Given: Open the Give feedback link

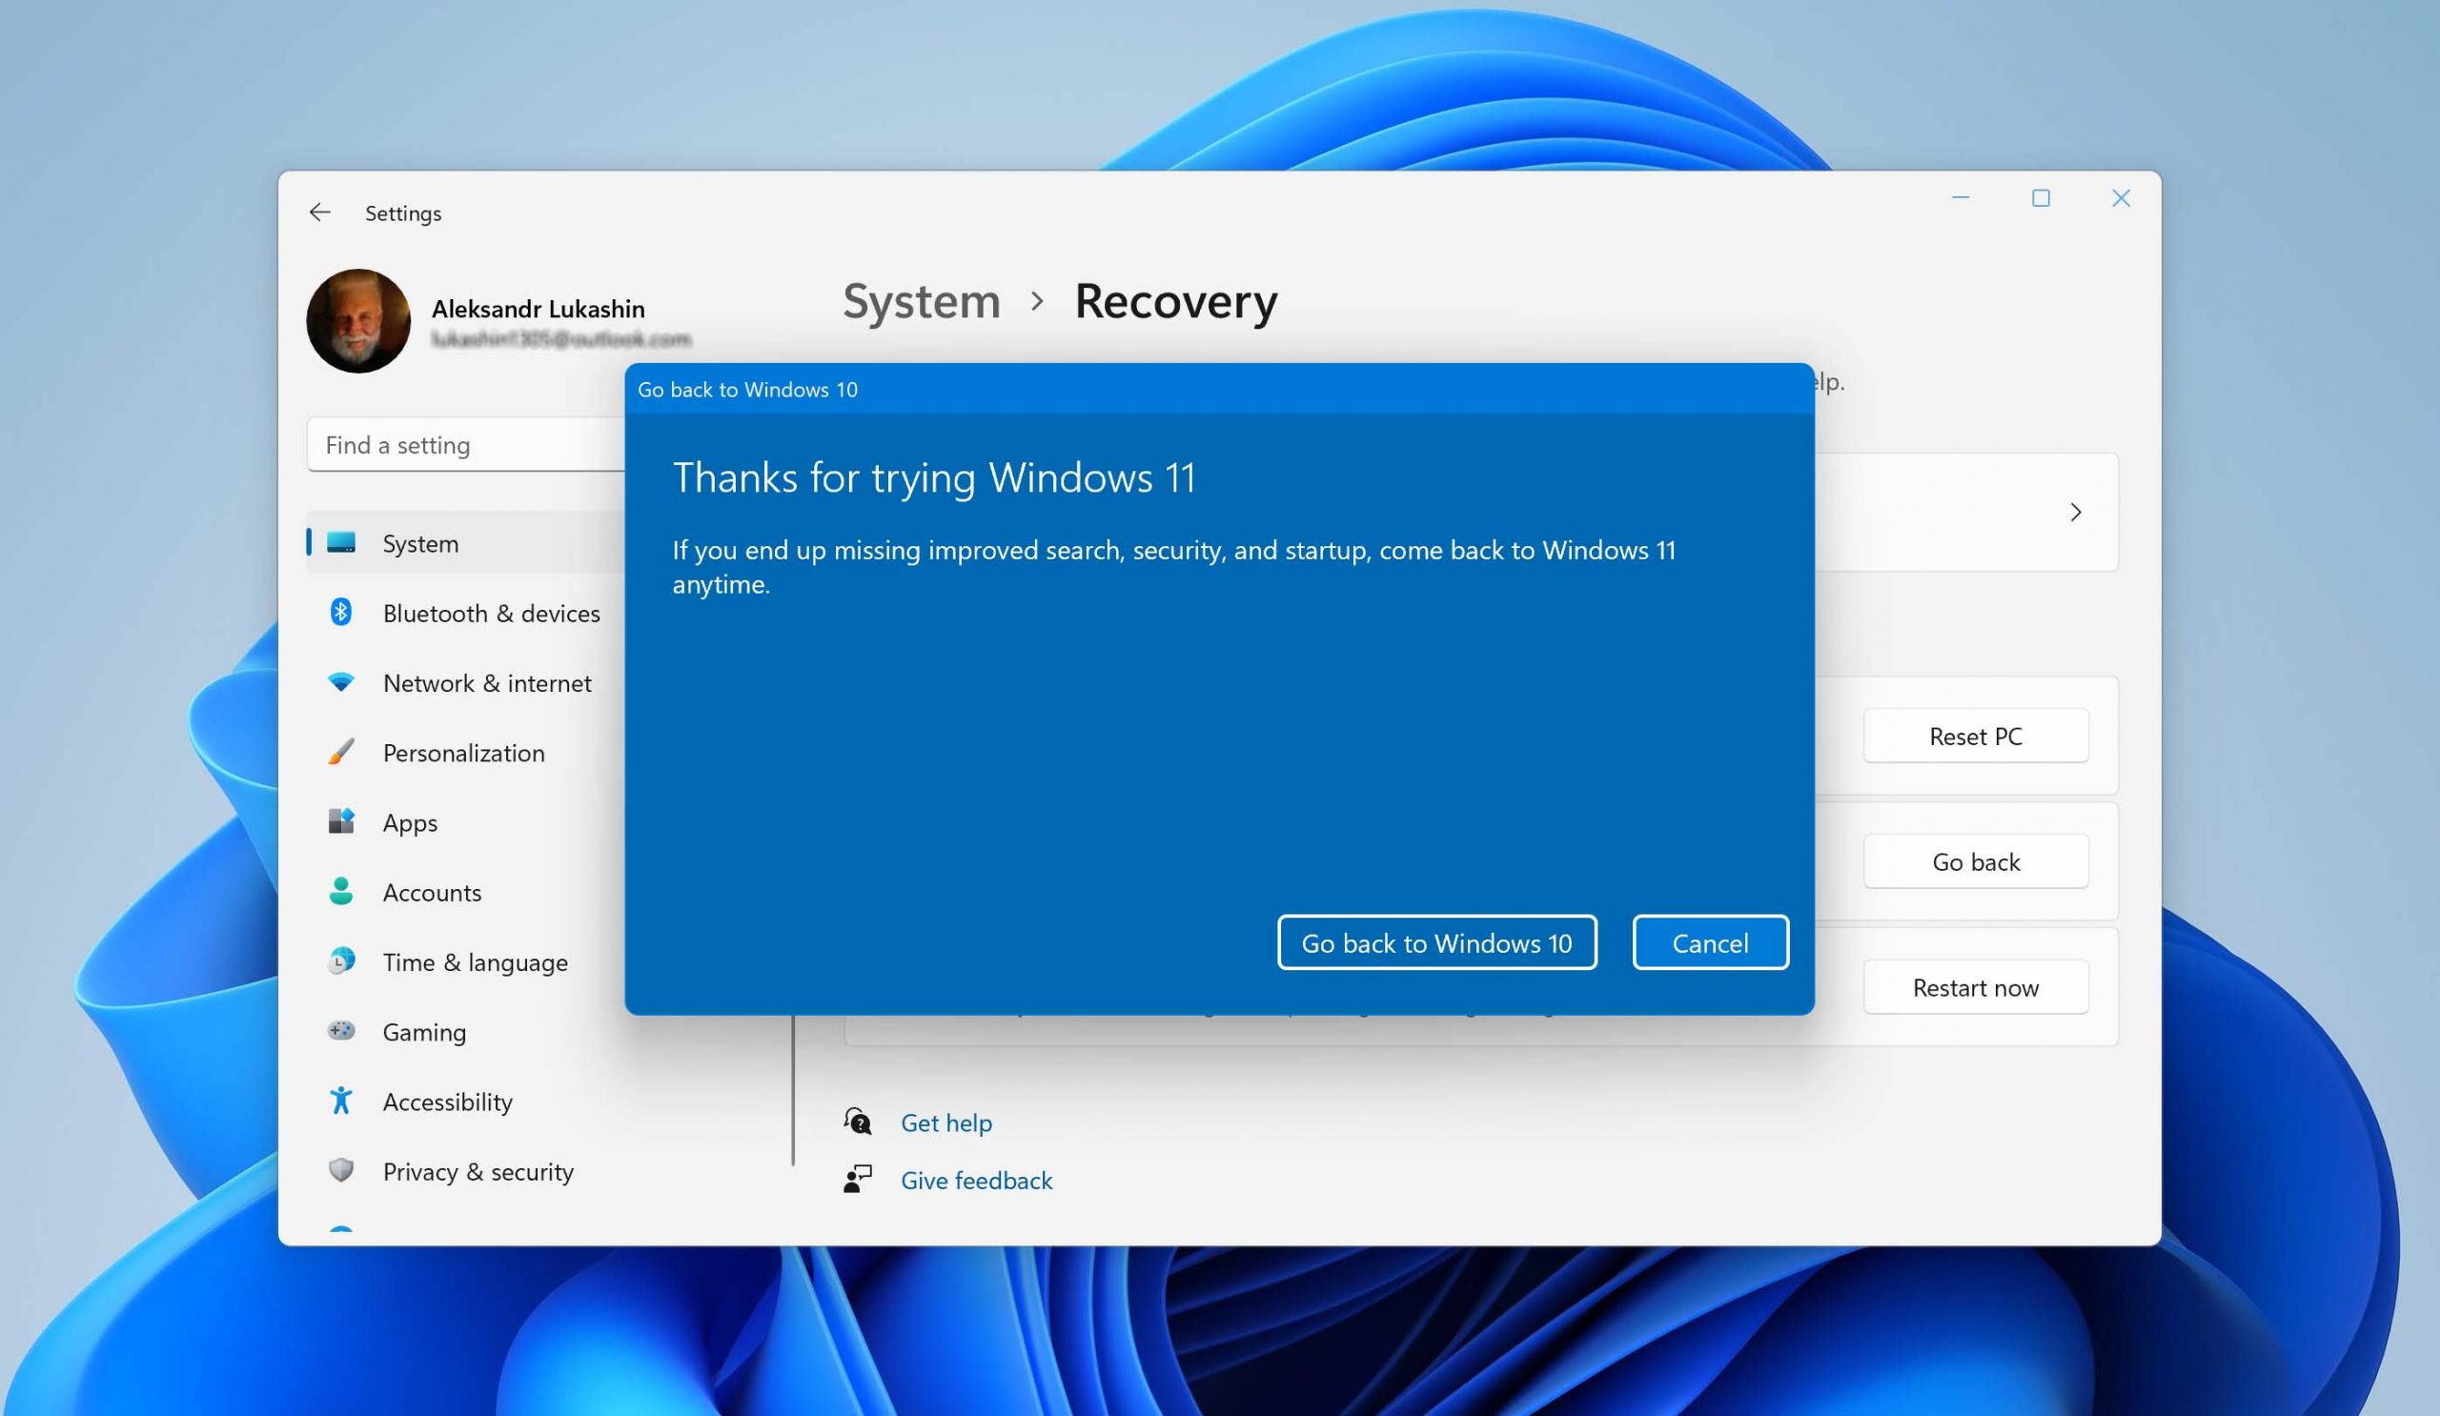Looking at the screenshot, I should point(976,1179).
